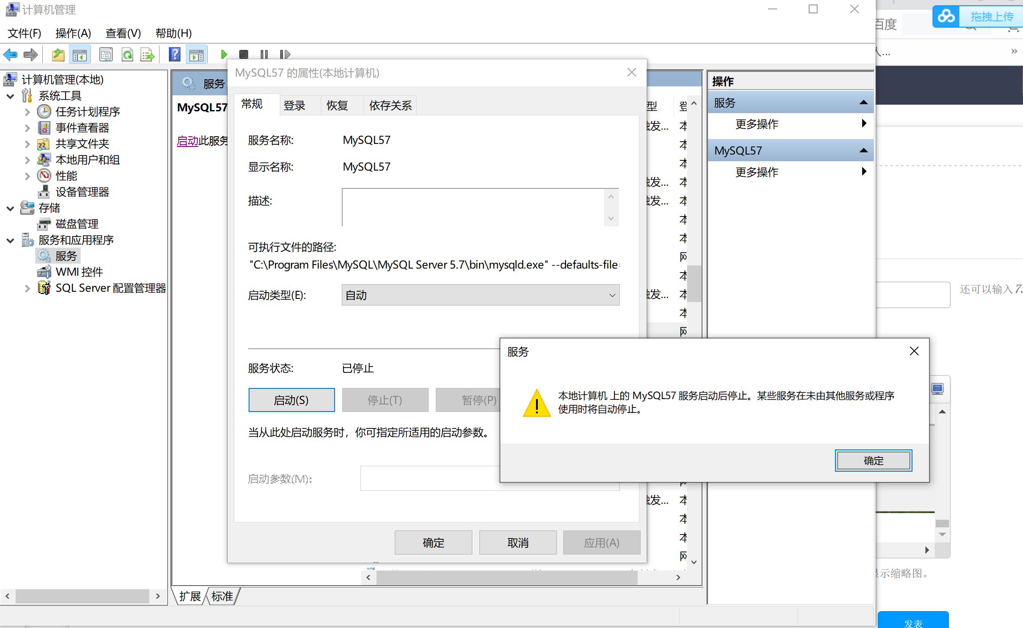The height and width of the screenshot is (628, 1023).
Task: Toggle the Show/Hide Console Tree icon
Action: pyautogui.click(x=80, y=55)
